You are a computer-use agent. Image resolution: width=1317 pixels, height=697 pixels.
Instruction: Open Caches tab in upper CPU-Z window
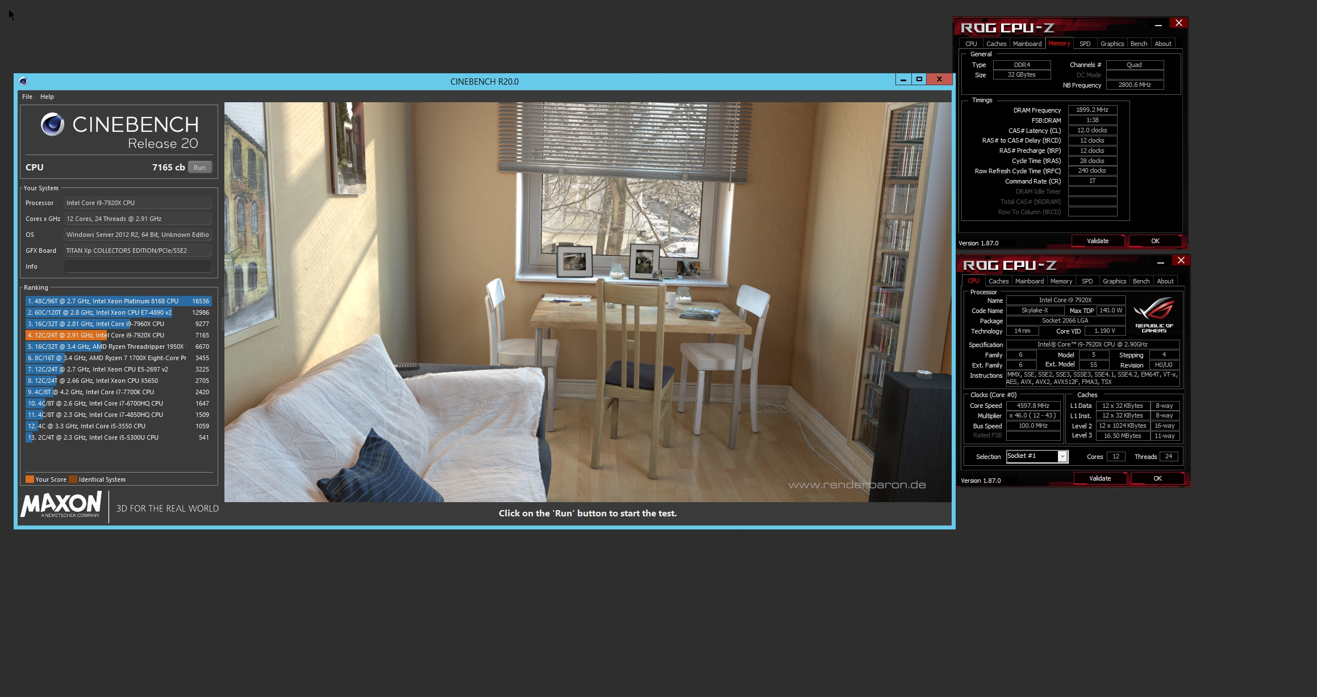pyautogui.click(x=996, y=44)
